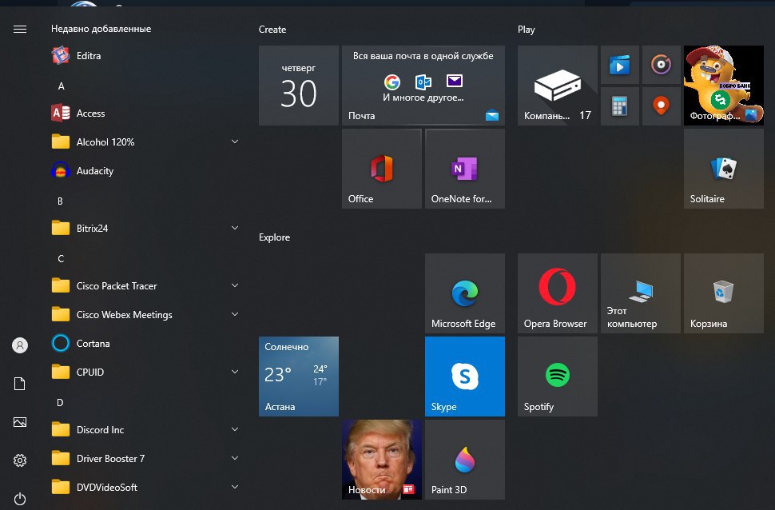The width and height of the screenshot is (775, 510).
Task: Expand the CPUID folder
Action: [x=145, y=372]
